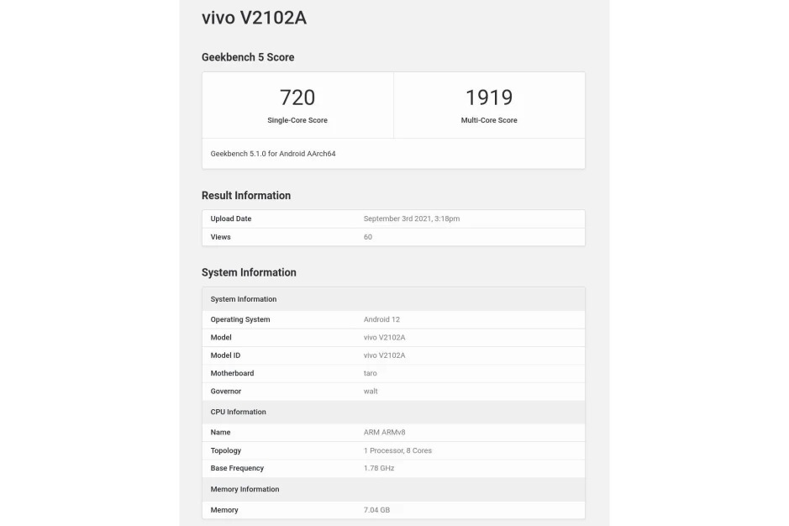789x526 pixels.
Task: Click the System Information section heading
Action: click(x=249, y=272)
